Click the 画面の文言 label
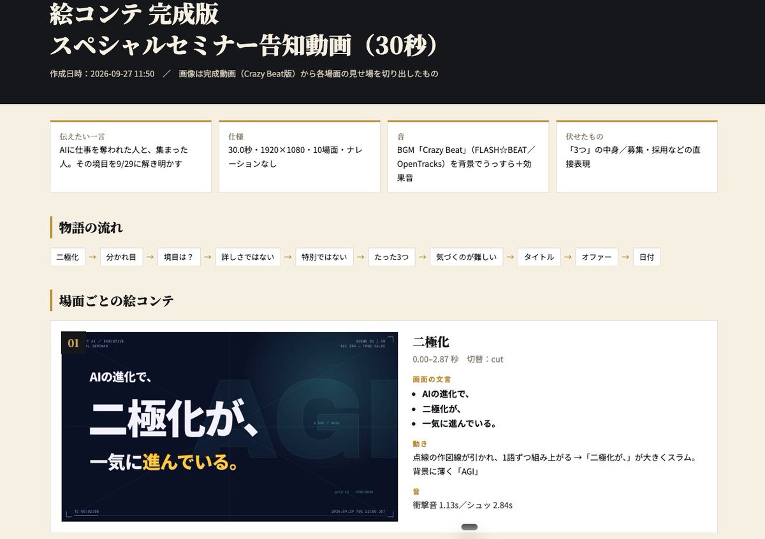 coord(432,379)
